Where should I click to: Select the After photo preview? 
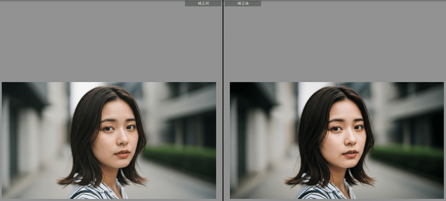point(337,140)
